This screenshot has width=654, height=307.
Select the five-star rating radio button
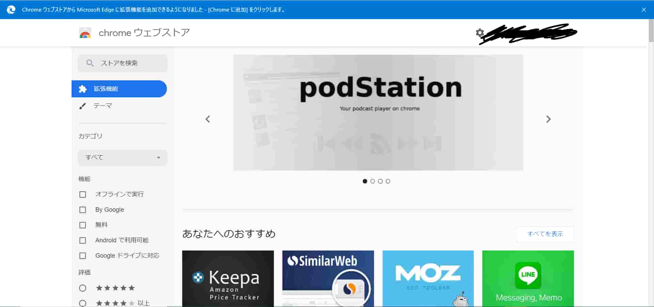(x=82, y=288)
